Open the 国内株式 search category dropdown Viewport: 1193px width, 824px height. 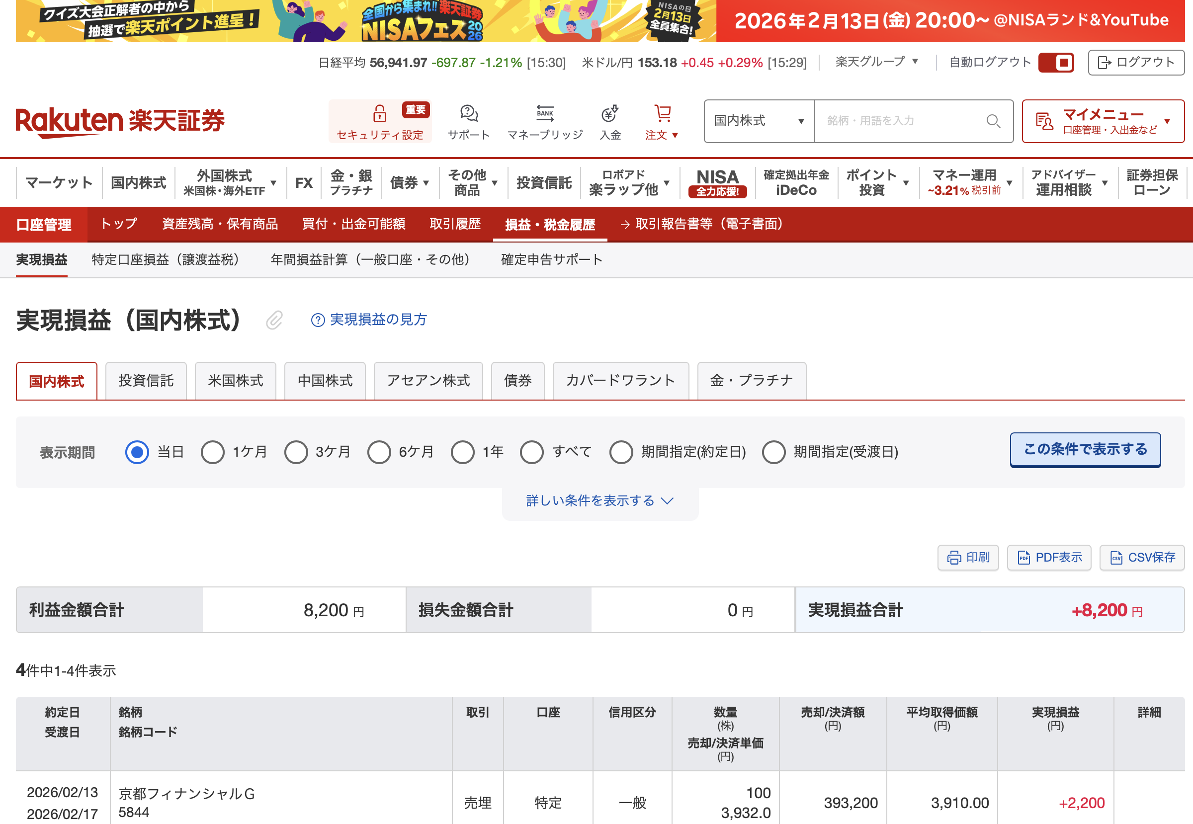pyautogui.click(x=759, y=121)
